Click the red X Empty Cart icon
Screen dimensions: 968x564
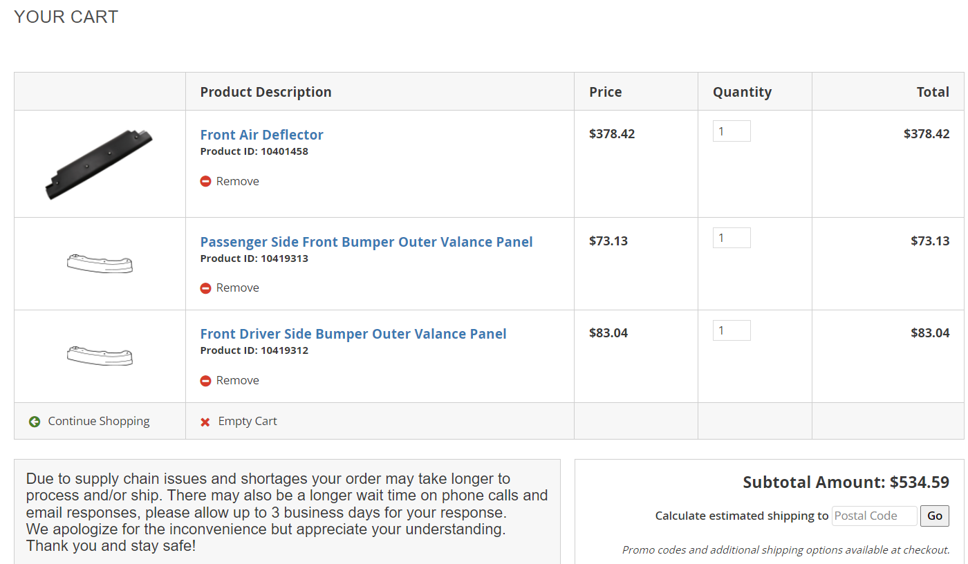pyautogui.click(x=205, y=422)
